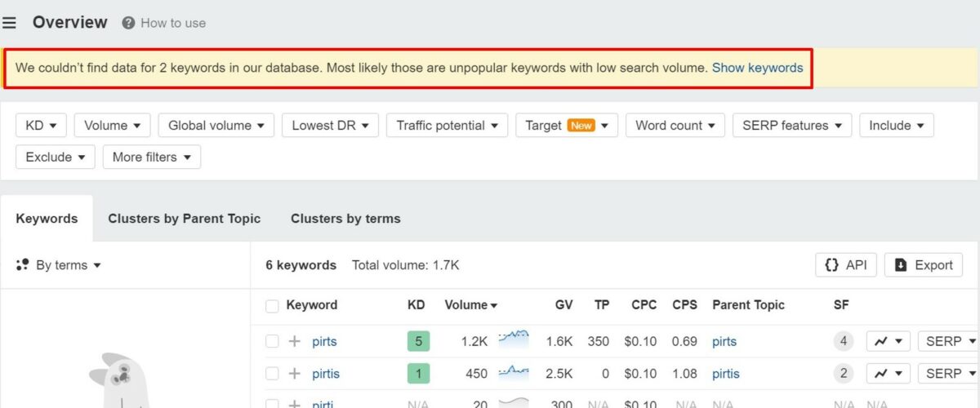Click the plus icon next to pirtis
Image resolution: width=980 pixels, height=408 pixels.
click(x=294, y=374)
